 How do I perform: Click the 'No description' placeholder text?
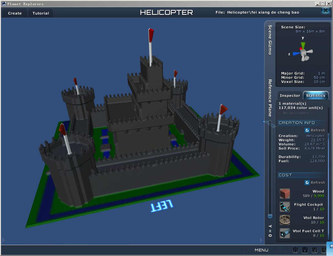click(x=296, y=113)
